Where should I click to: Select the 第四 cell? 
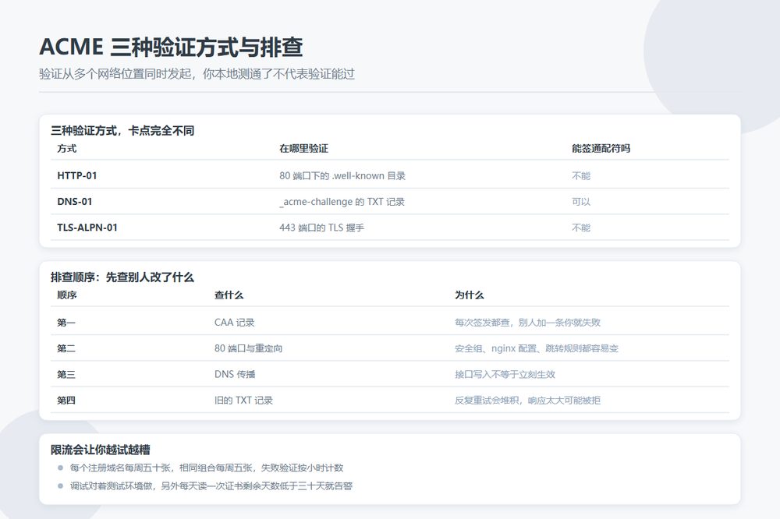click(x=66, y=400)
